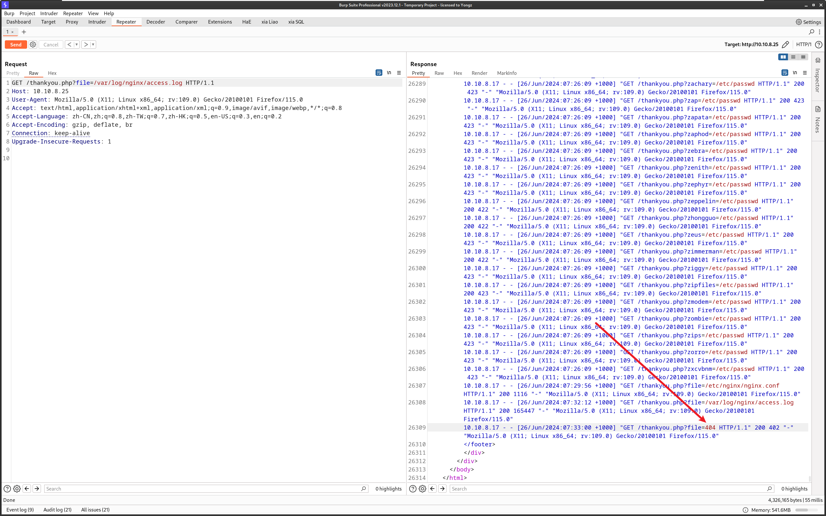Open the response MarkInfo tab

(507, 73)
